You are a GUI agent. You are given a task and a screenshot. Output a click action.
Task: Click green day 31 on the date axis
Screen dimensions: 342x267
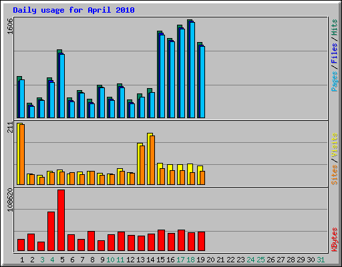[321, 260]
